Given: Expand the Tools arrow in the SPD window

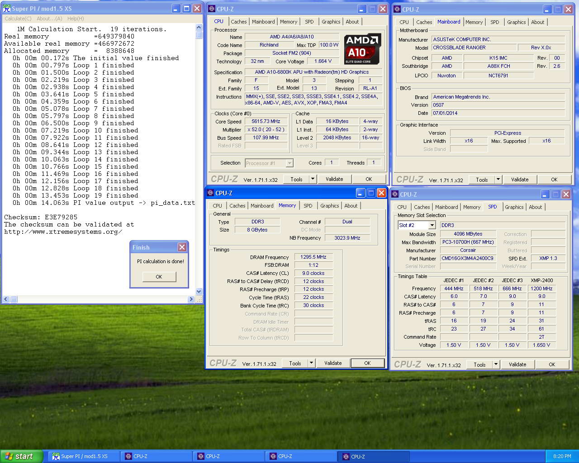Looking at the screenshot, I should pos(496,364).
